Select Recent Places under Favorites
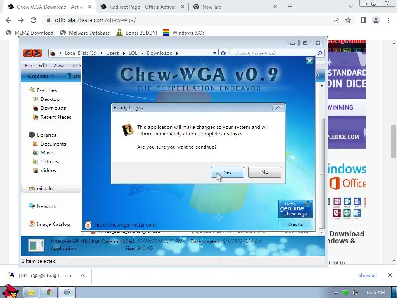Image resolution: width=397 pixels, height=298 pixels. (x=56, y=117)
